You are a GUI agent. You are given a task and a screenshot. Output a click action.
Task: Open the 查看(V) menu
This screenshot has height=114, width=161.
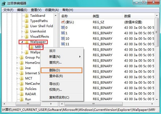point(36,10)
